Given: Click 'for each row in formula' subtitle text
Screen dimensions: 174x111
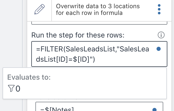Looking at the screenshot, I should (x=89, y=13).
